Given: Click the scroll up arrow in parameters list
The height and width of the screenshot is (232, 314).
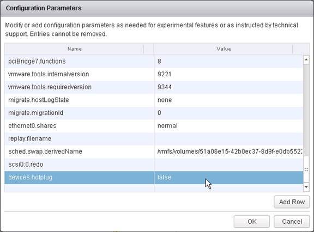Looking at the screenshot, I should click(306, 60).
